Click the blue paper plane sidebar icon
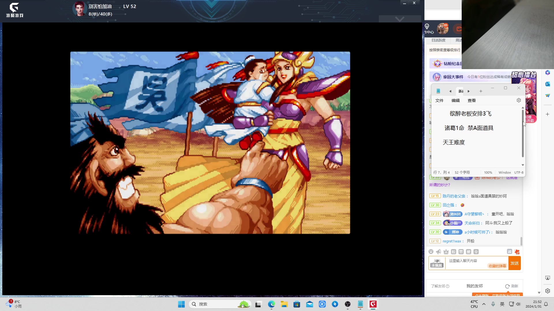Viewport: 554px width, 311px height. point(548,95)
